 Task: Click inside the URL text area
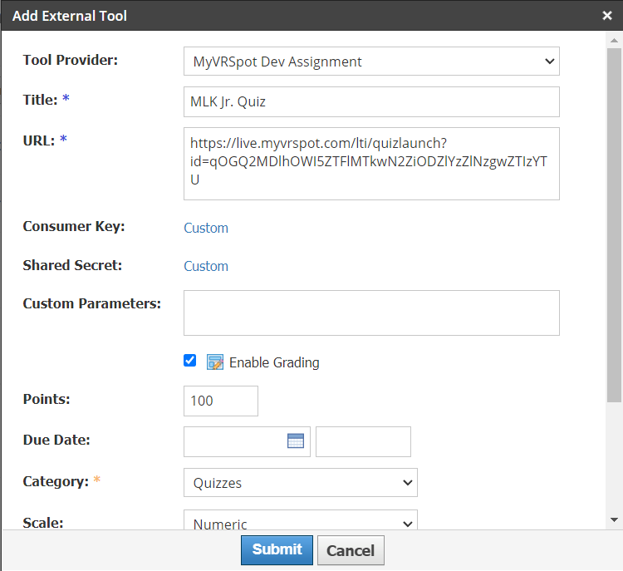click(x=370, y=164)
